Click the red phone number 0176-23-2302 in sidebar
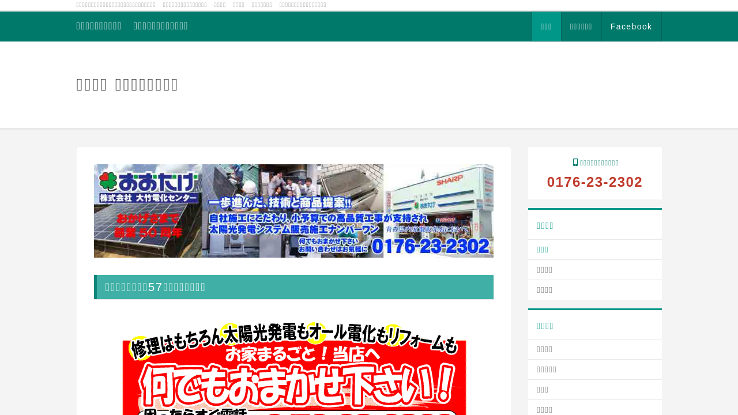Screen dimensions: 738x415 pos(594,182)
